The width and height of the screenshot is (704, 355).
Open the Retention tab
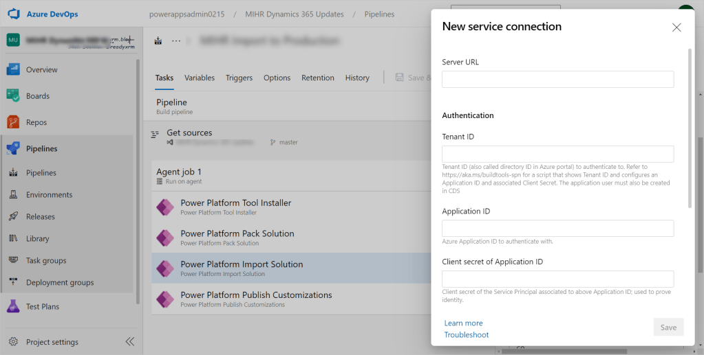point(317,78)
